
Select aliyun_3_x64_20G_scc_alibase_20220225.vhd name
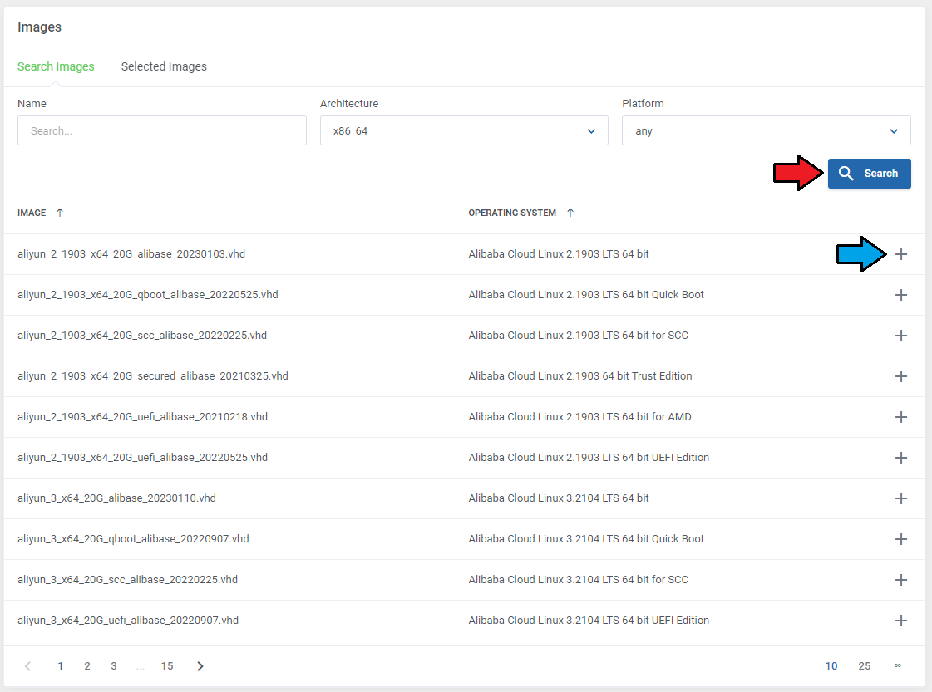coord(128,580)
